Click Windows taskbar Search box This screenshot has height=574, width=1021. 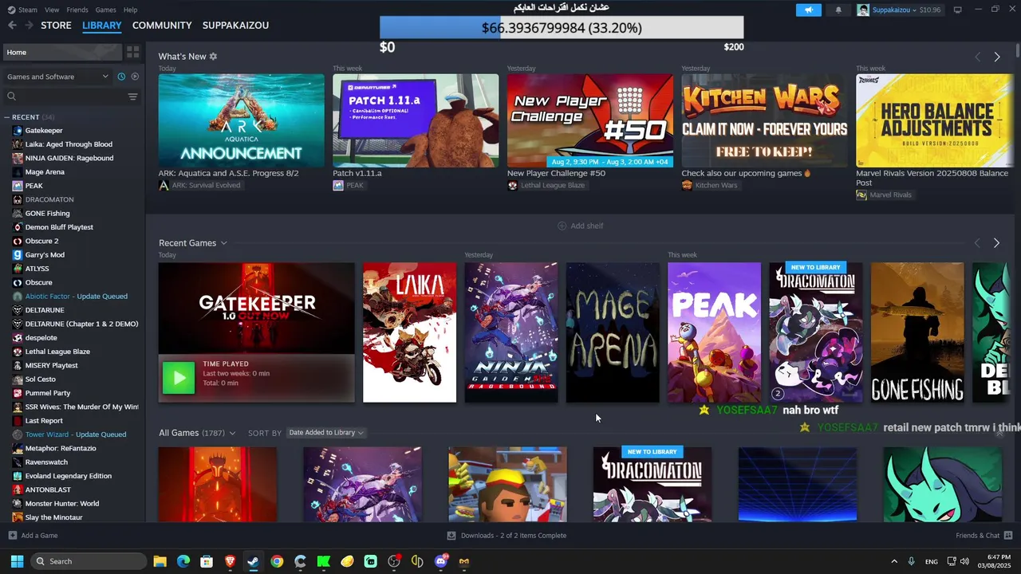(x=89, y=561)
